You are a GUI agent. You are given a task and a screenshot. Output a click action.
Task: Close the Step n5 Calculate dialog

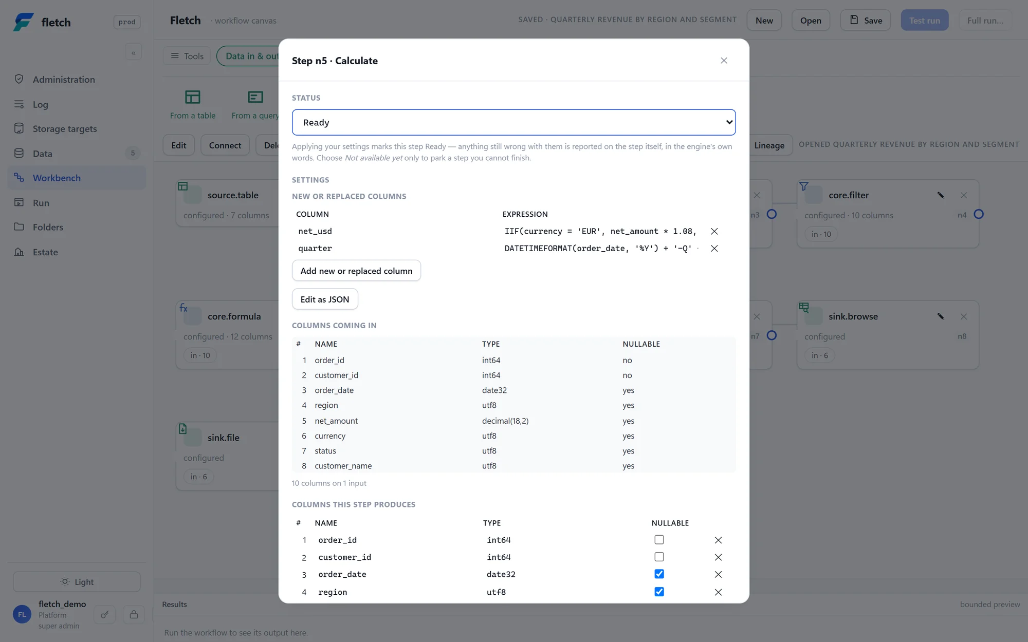724,61
